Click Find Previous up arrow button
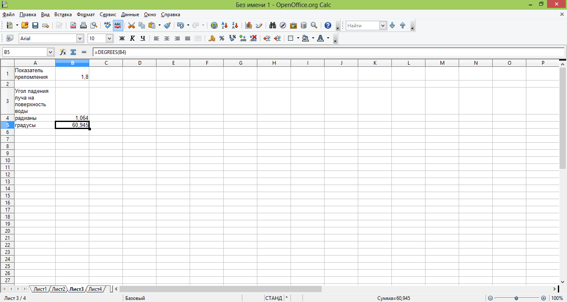The height and width of the screenshot is (302, 567). pyautogui.click(x=403, y=25)
